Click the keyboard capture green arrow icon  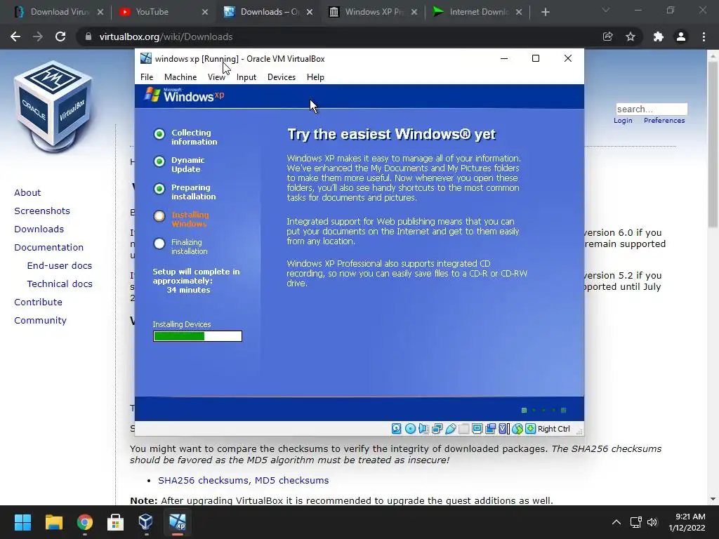531,429
